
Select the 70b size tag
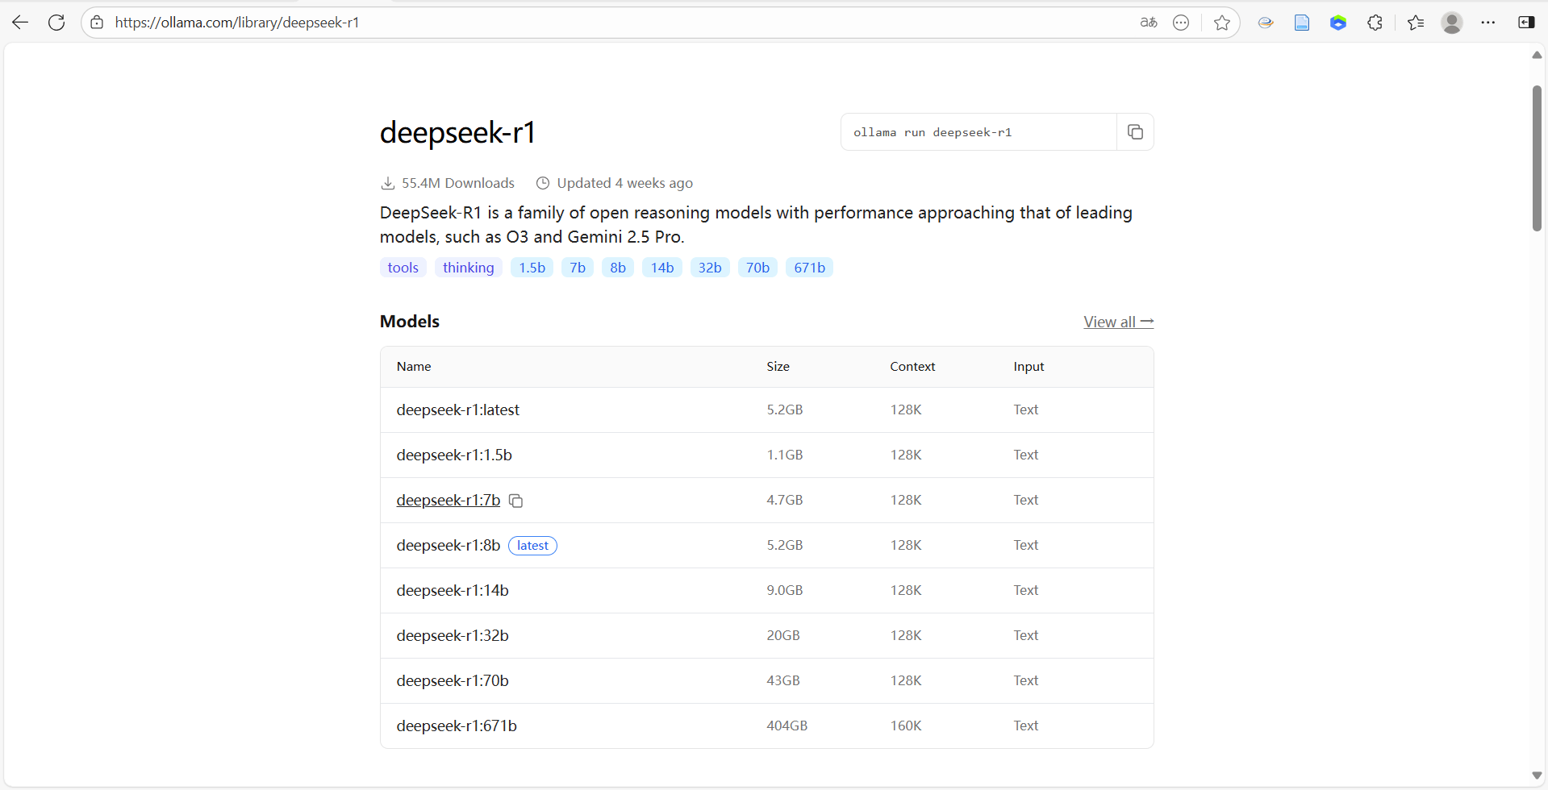[757, 268]
